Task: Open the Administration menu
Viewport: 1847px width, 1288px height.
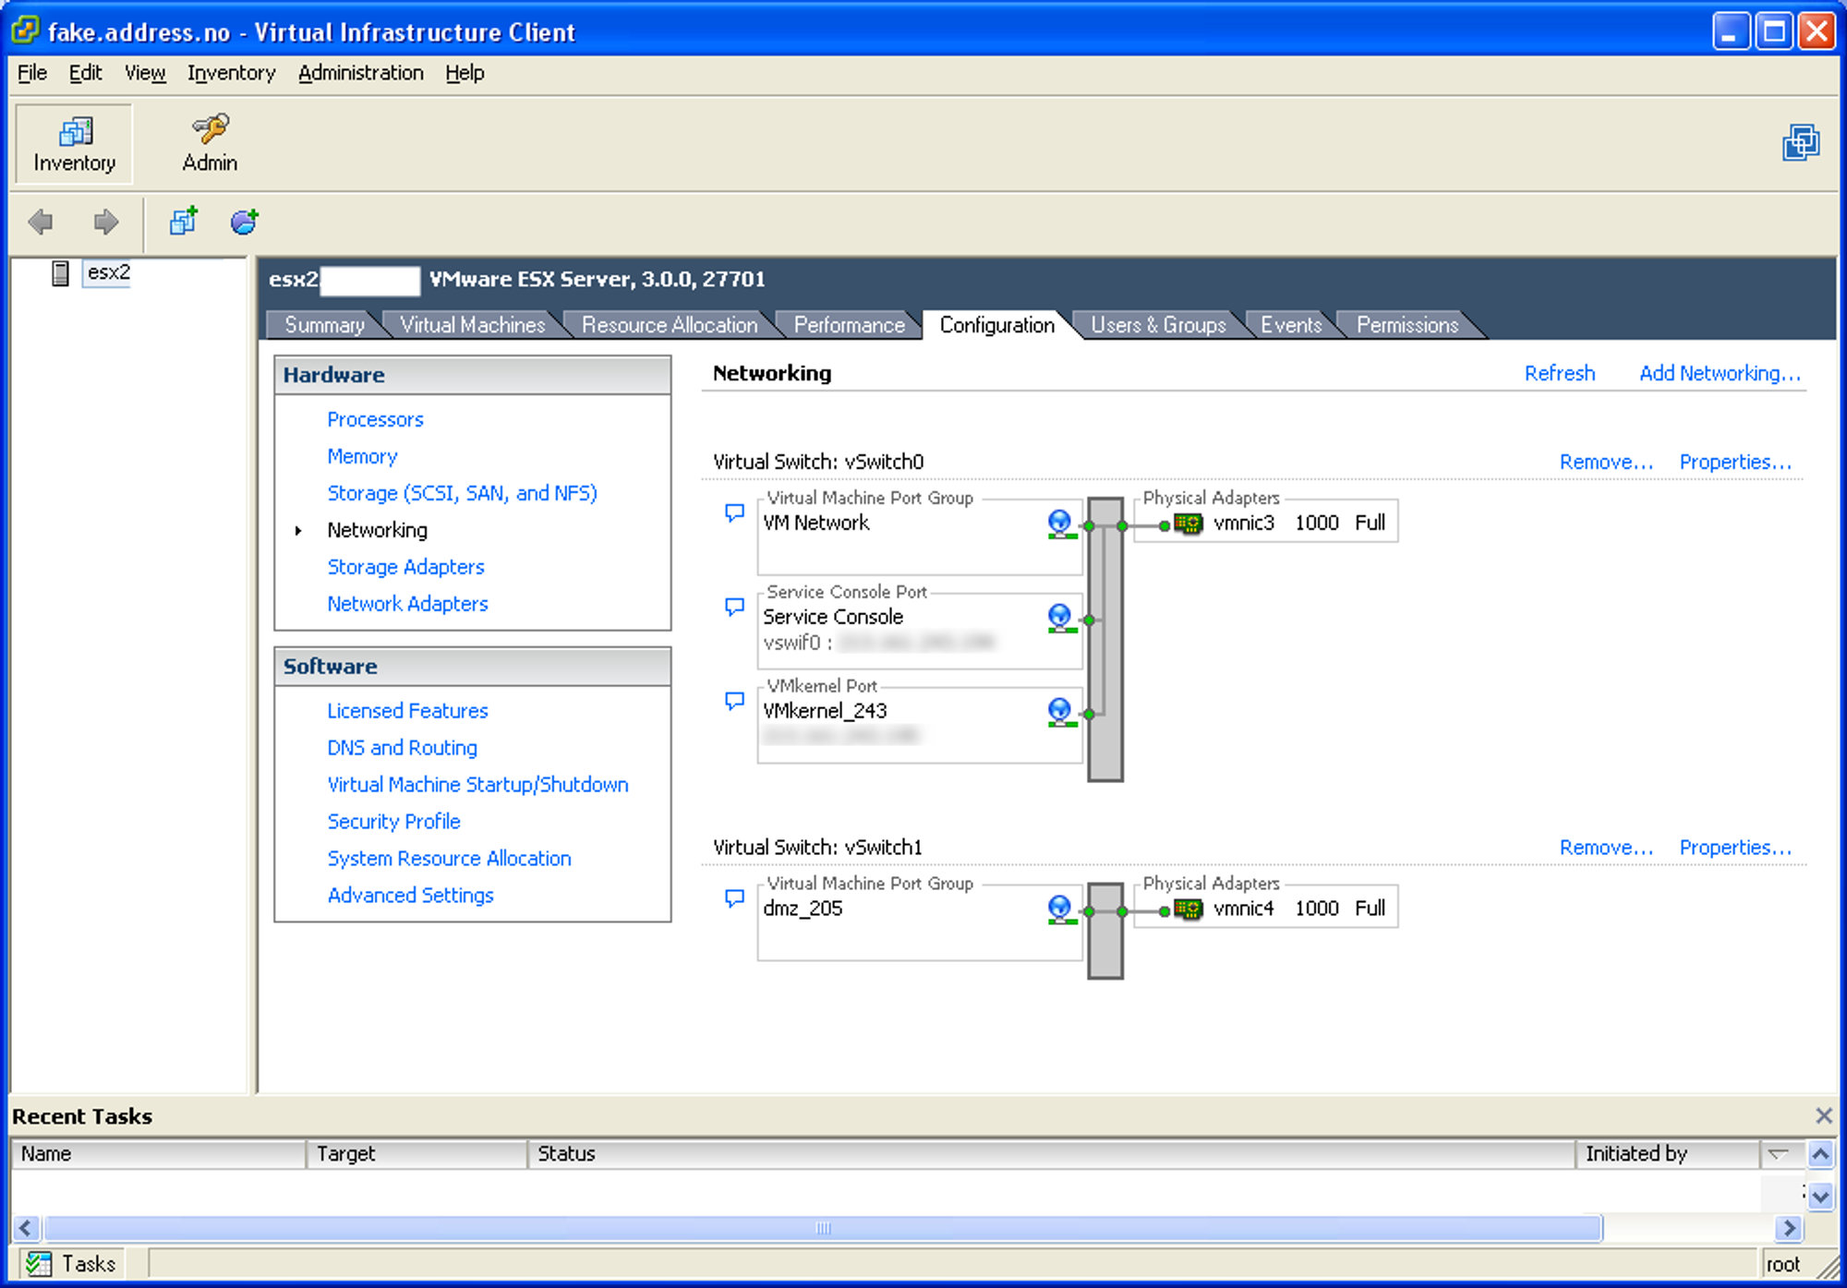Action: (x=360, y=73)
